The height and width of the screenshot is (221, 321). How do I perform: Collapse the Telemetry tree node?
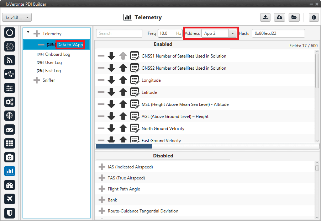click(x=28, y=33)
